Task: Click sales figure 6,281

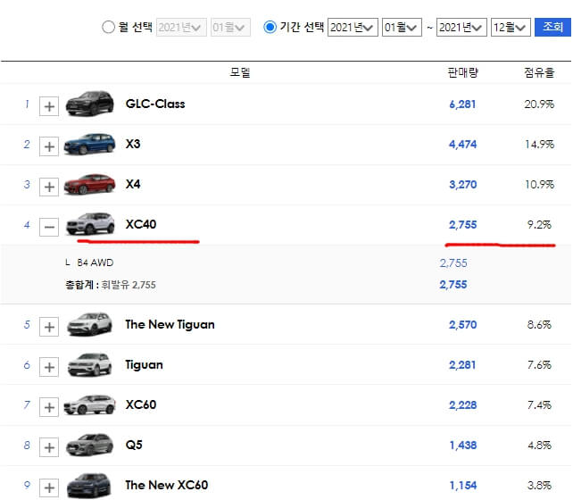Action: point(462,104)
